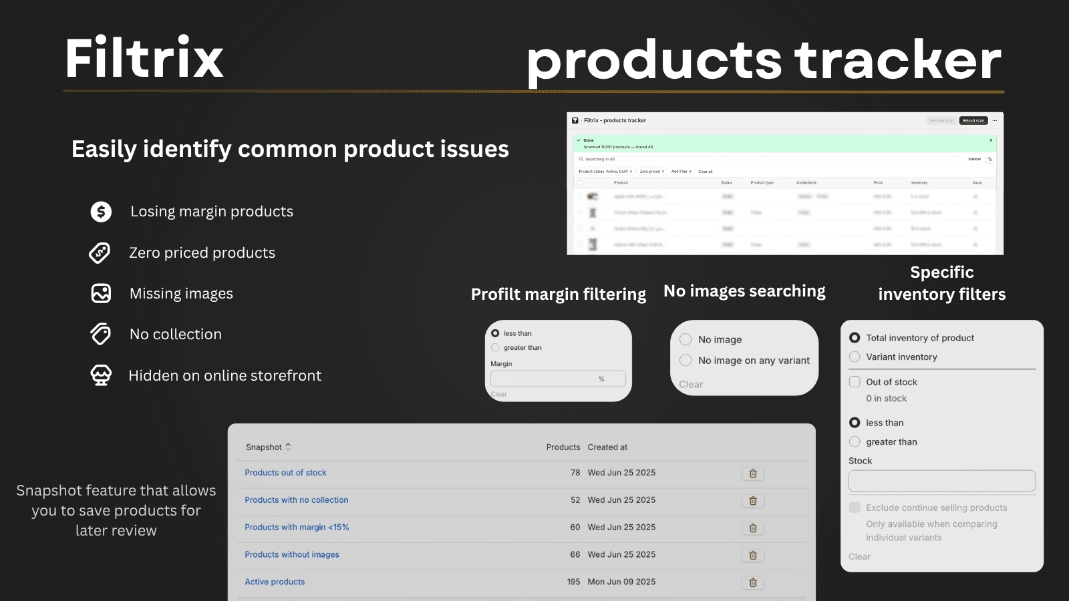Click the Filtrix app icon in the page header
This screenshot has width=1069, height=601.
point(575,120)
